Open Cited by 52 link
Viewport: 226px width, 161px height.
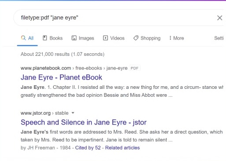point(88,148)
